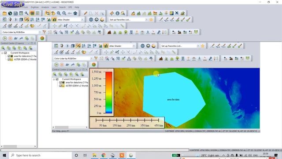282x159 pixels.
Task: Click the Zoom In magnifier plus icon
Action: [x=59, y=13]
